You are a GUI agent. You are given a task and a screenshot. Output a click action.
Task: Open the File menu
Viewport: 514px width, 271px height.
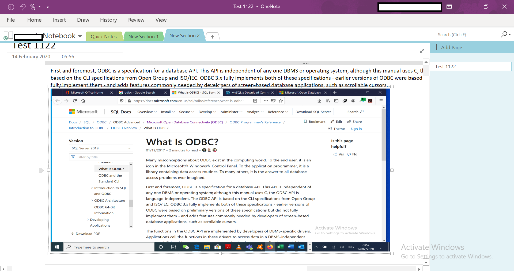click(x=11, y=20)
